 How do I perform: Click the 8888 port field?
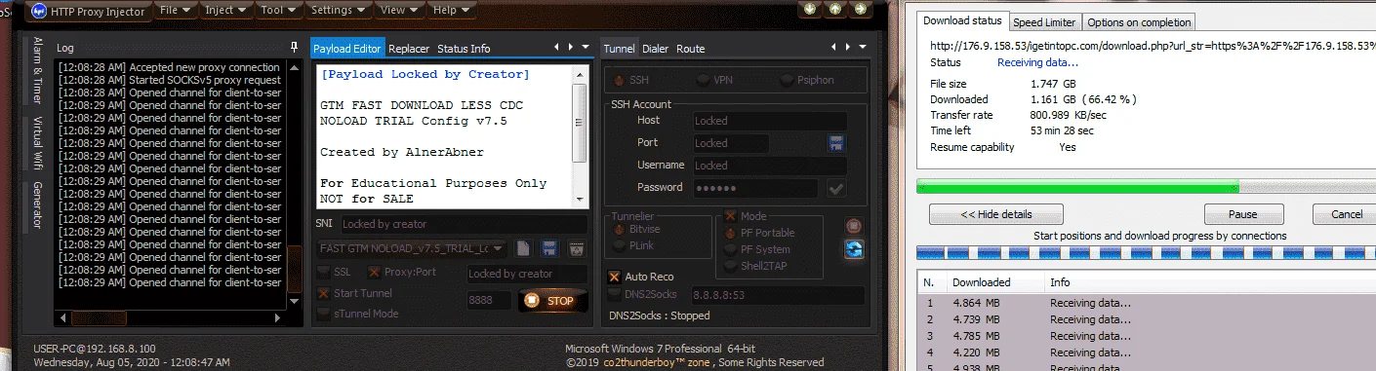tap(489, 301)
